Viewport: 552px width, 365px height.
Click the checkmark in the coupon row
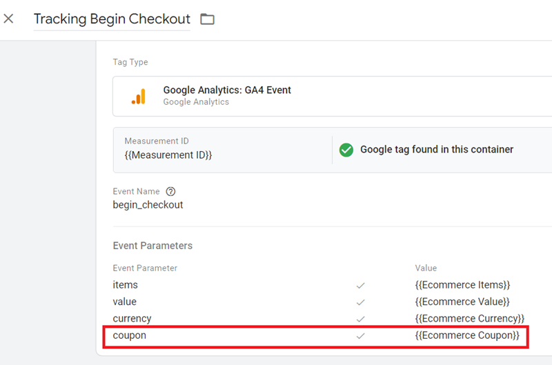[x=360, y=336]
